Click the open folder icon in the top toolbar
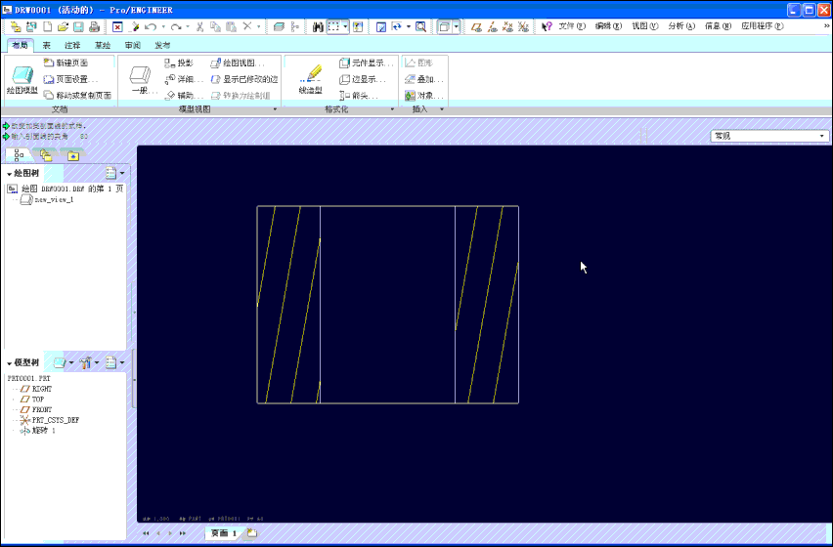The width and height of the screenshot is (833, 547). (x=64, y=26)
